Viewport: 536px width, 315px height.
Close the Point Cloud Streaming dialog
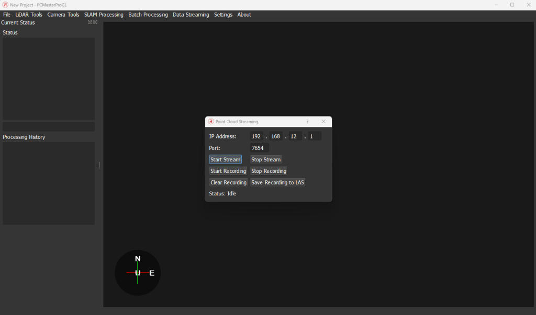(x=323, y=121)
